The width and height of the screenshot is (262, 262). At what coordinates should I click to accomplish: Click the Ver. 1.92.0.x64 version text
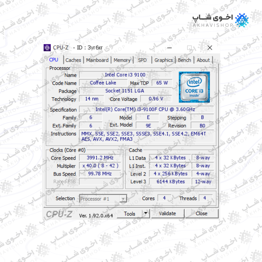click(x=96, y=216)
